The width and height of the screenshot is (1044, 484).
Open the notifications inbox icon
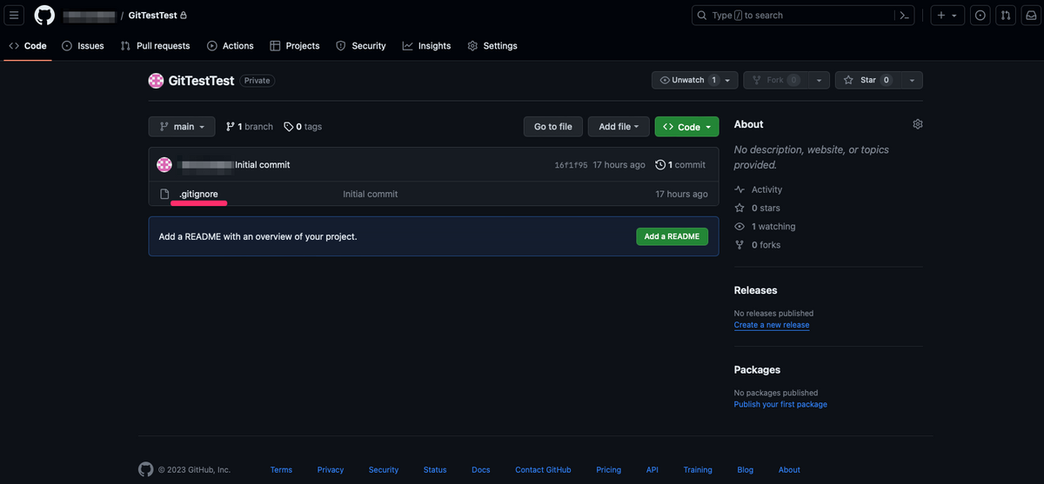(x=1030, y=16)
